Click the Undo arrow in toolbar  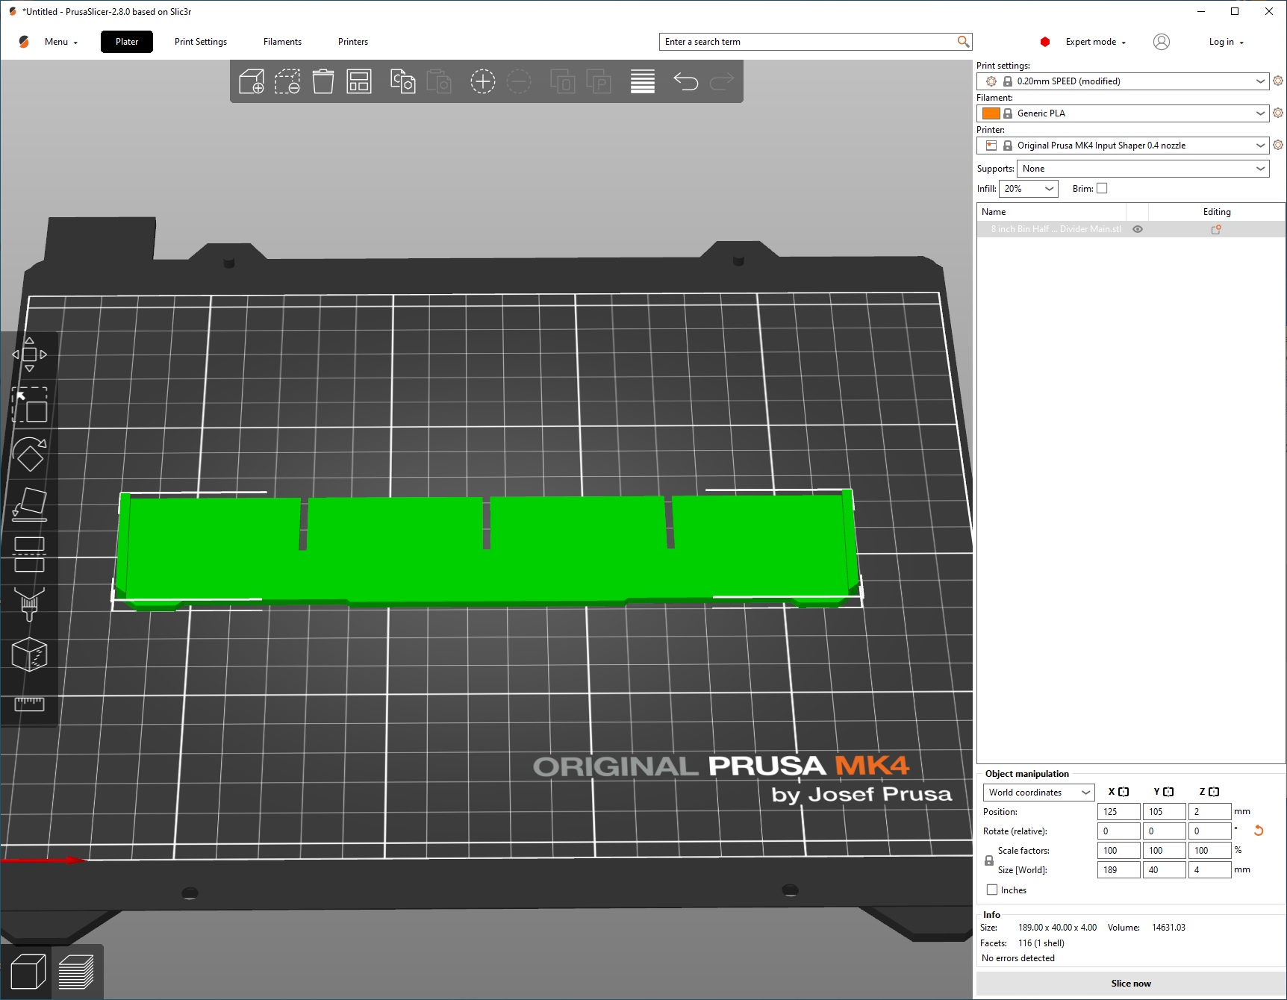coord(685,81)
